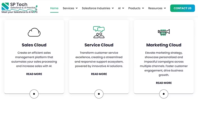
Task: Click the Marketing Cloud heading
Action: (164, 45)
